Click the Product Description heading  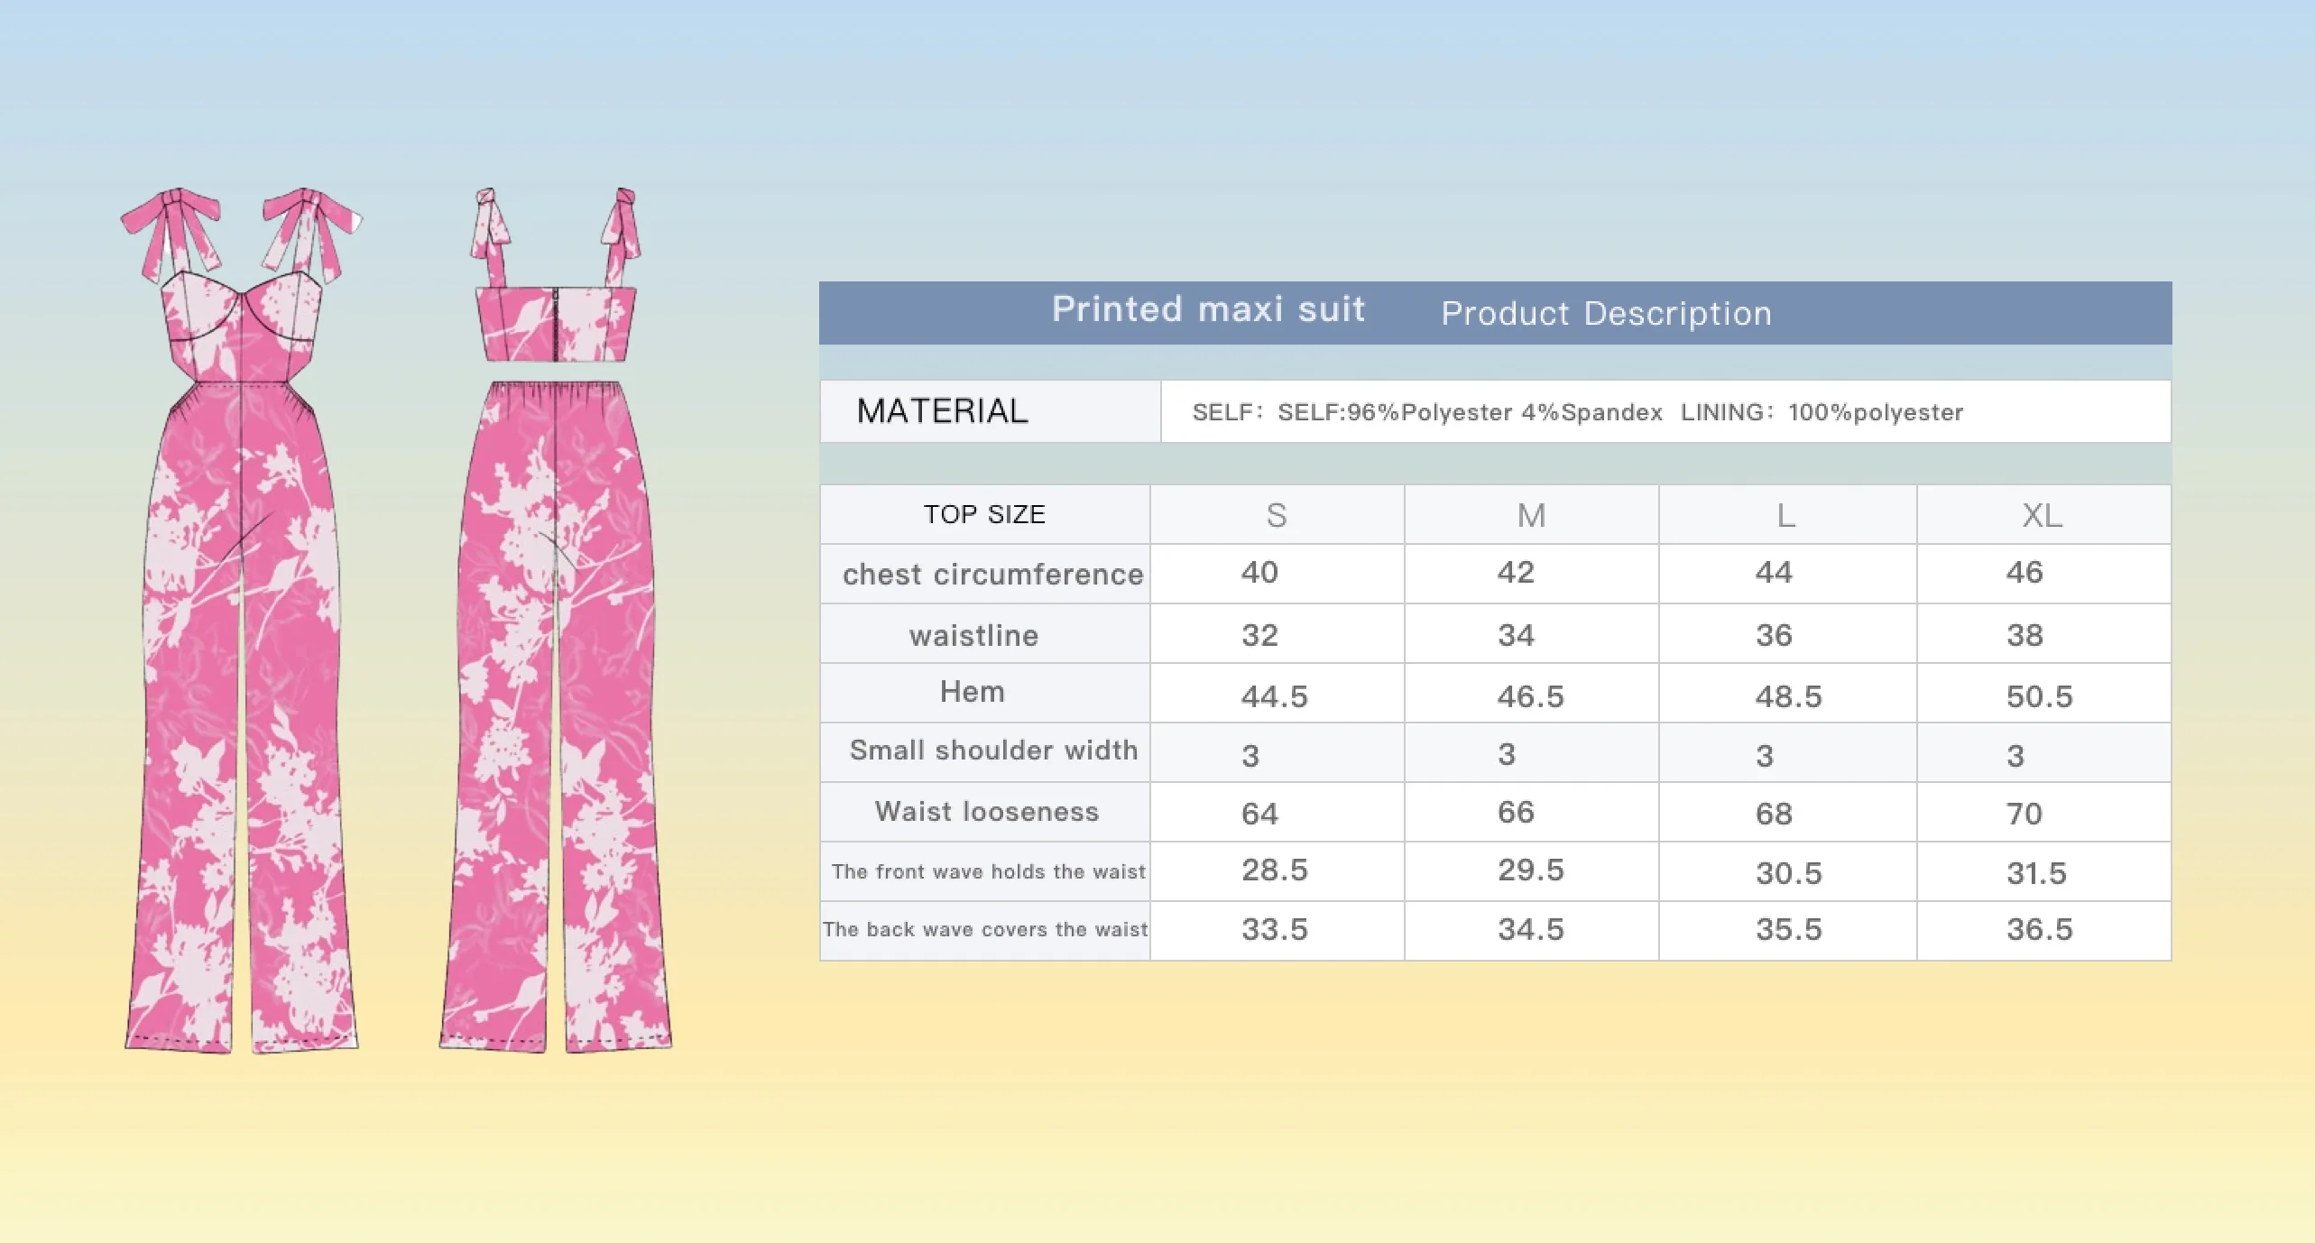[x=1606, y=313]
